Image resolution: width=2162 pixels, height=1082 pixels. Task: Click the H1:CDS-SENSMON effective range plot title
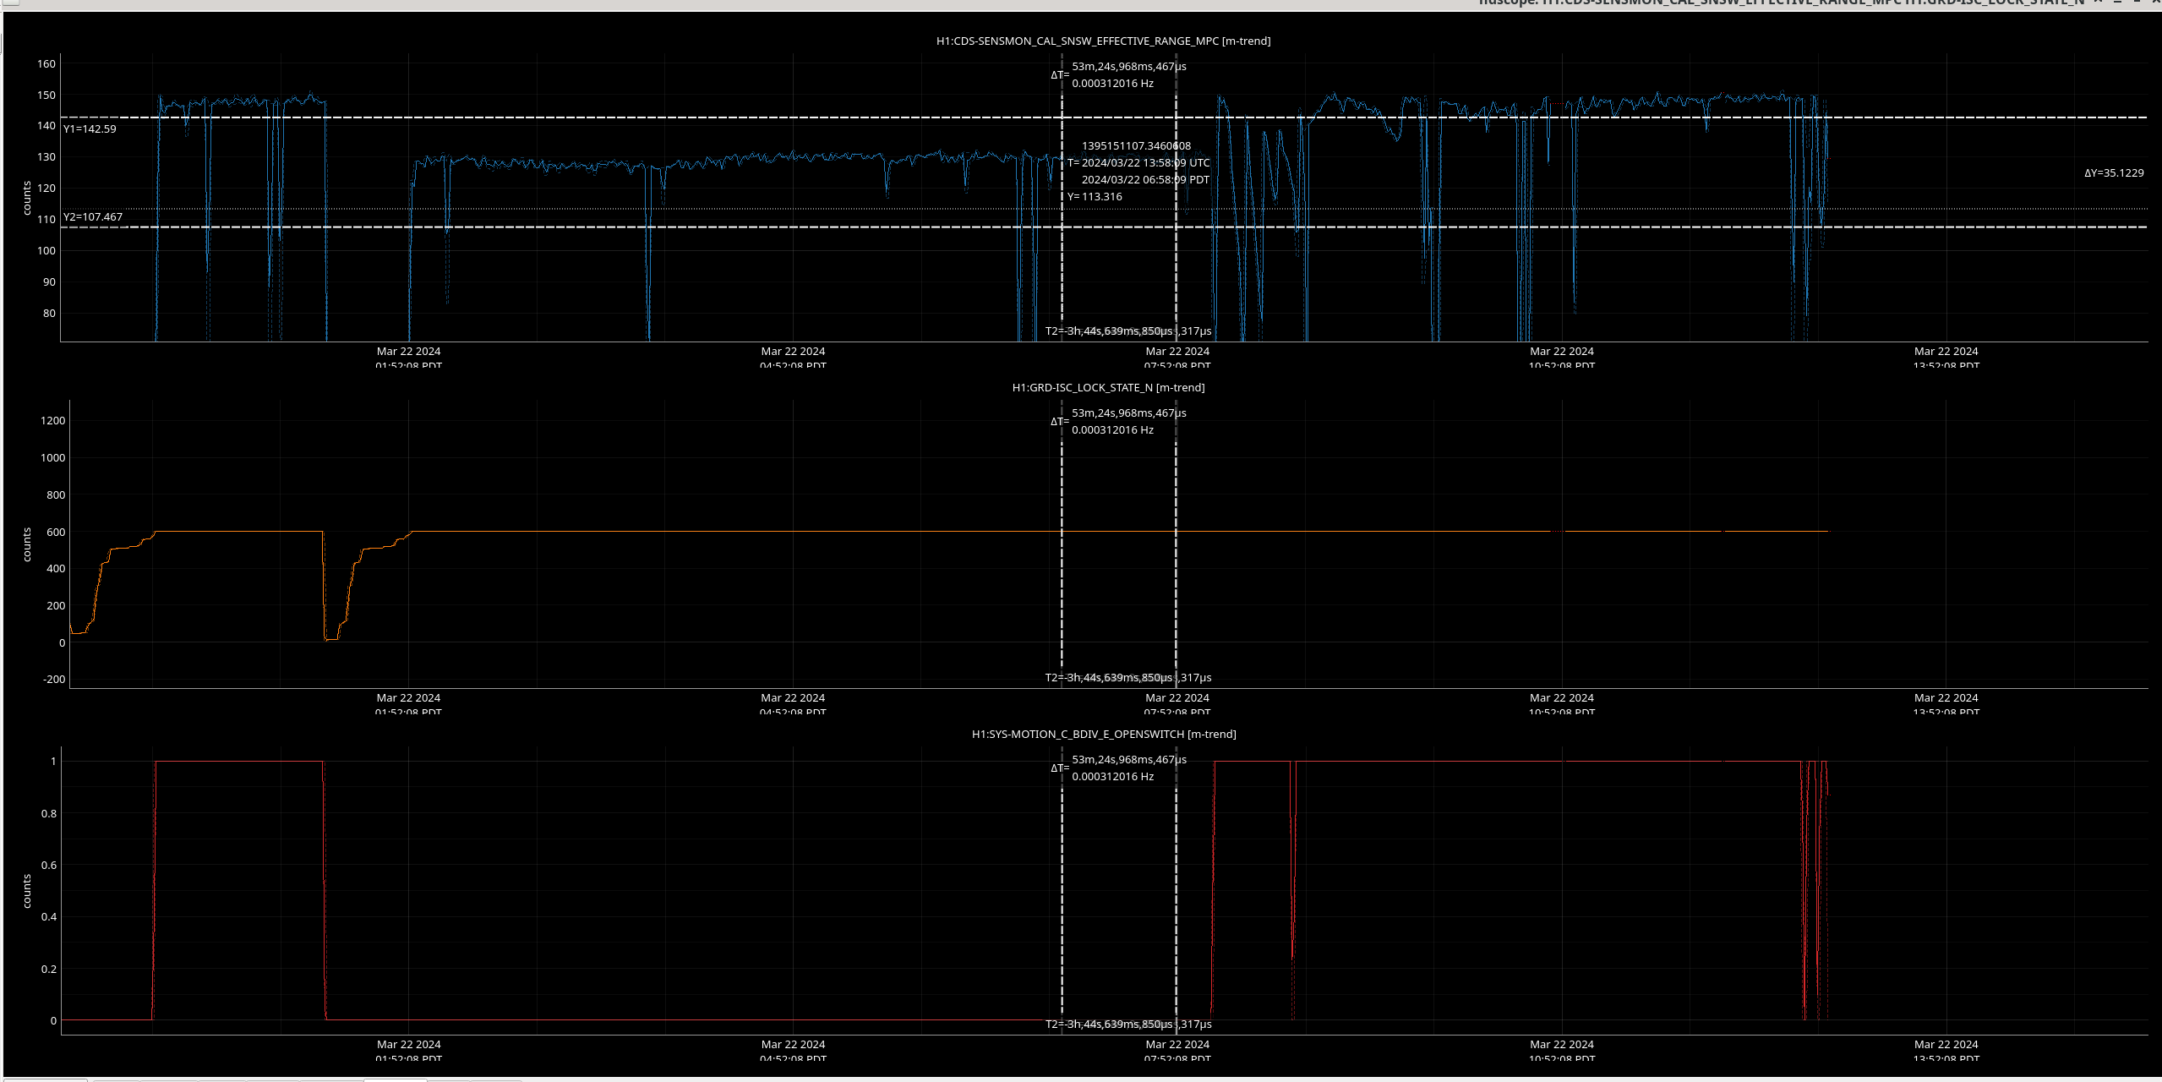(1103, 41)
